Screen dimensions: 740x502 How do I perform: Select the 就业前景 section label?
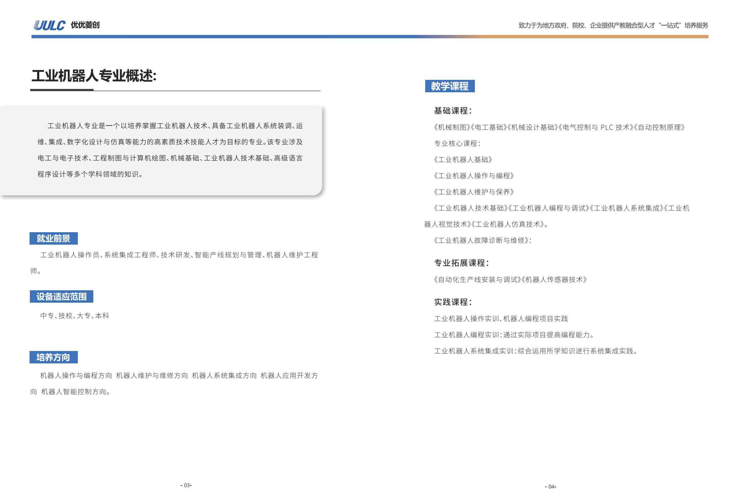[x=54, y=239]
